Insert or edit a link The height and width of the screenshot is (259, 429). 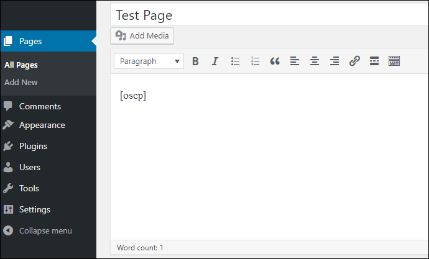[x=354, y=61]
